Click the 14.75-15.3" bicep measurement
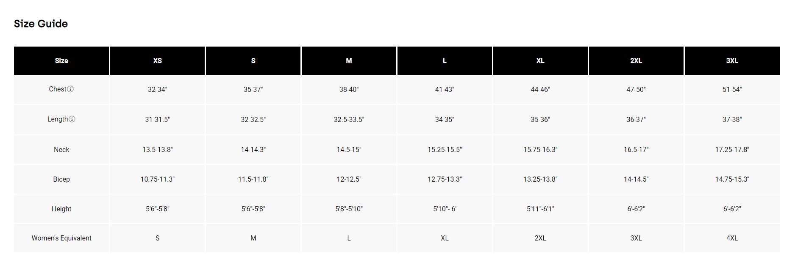The width and height of the screenshot is (795, 268). pyautogui.click(x=732, y=179)
